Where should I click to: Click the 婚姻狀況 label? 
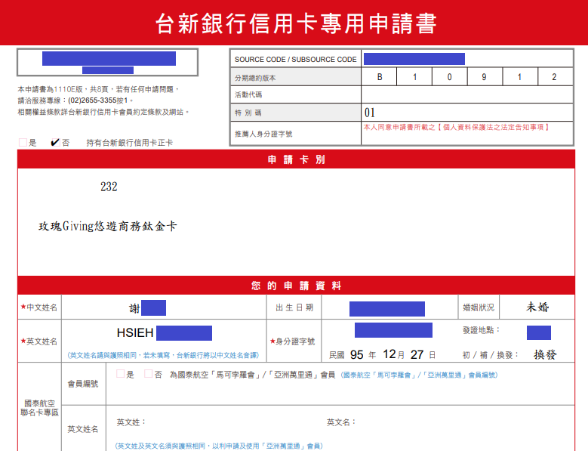(479, 307)
